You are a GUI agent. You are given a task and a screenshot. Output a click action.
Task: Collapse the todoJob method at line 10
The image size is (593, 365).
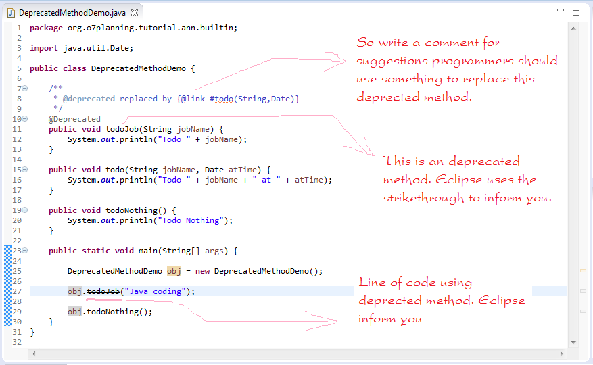click(x=25, y=119)
